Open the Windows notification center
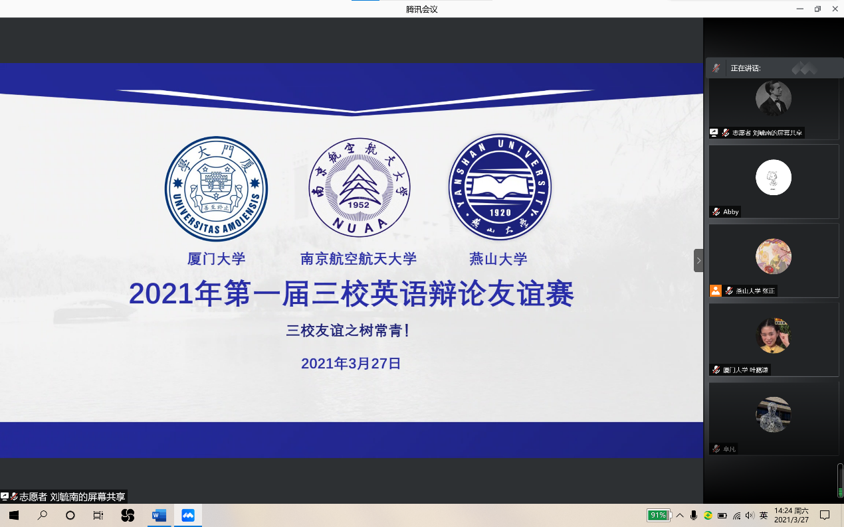This screenshot has height=527, width=844. 825,515
